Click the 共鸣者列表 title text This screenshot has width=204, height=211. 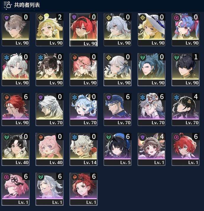coord(27,5)
